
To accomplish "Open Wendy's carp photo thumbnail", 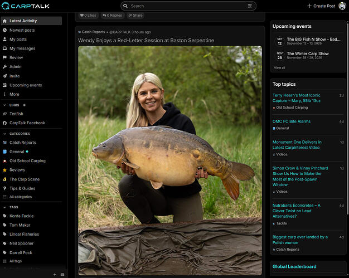I will [170, 160].
